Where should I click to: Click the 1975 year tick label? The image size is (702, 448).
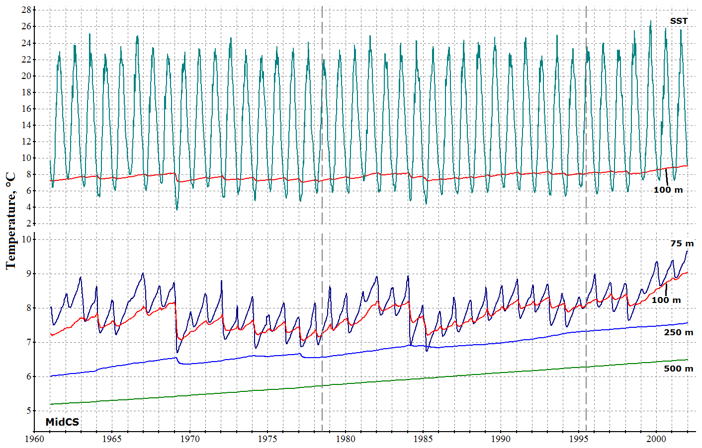point(267,439)
